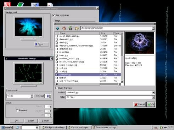
Task: Click the new folder icon in the file chooser
Action: click(77, 28)
